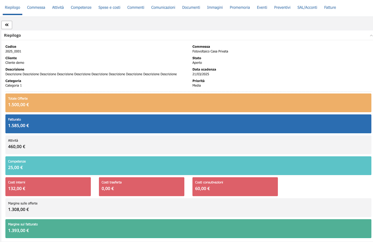View the Immagini tab

click(215, 8)
